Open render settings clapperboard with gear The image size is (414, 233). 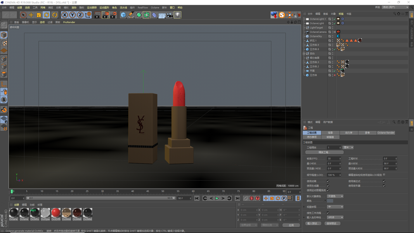point(113,15)
